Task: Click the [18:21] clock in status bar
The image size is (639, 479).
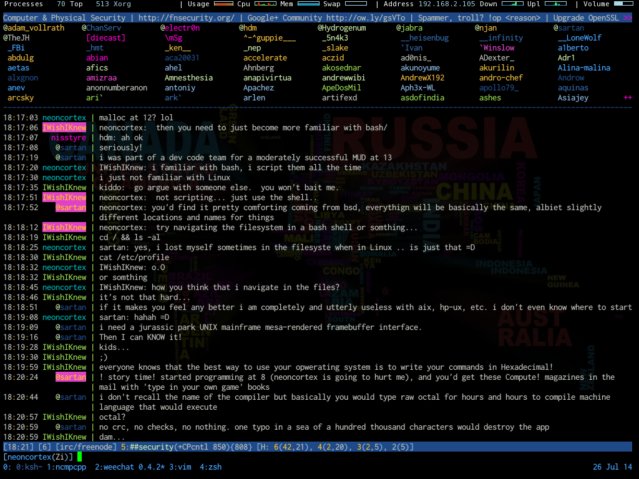Action: [18, 447]
